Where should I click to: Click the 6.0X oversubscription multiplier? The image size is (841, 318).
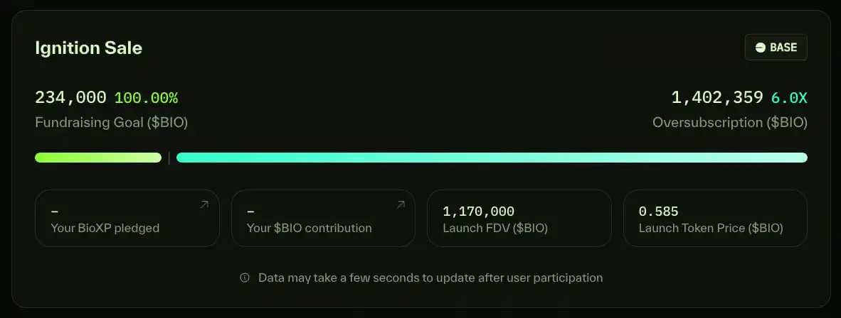tap(789, 98)
